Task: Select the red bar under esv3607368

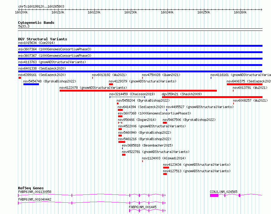Action: coord(120,116)
